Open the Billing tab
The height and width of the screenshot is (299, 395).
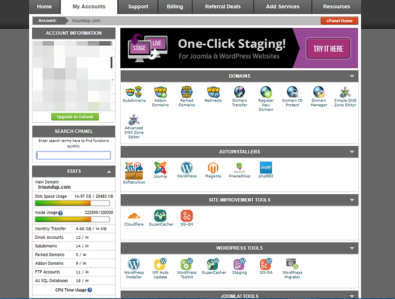(175, 7)
